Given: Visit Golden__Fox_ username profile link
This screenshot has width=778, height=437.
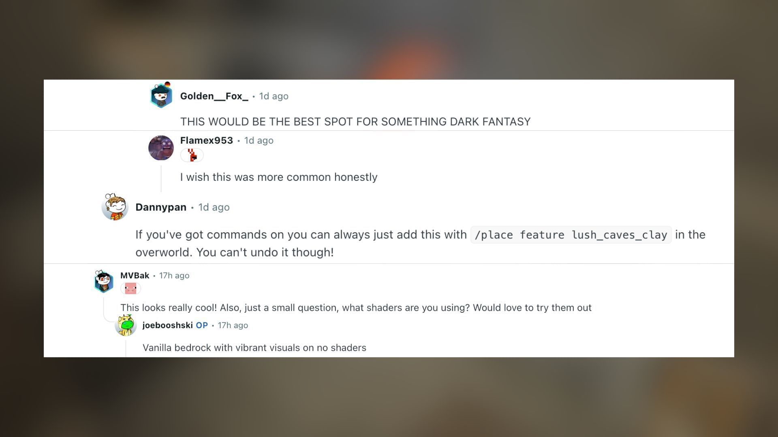Looking at the screenshot, I should [214, 96].
